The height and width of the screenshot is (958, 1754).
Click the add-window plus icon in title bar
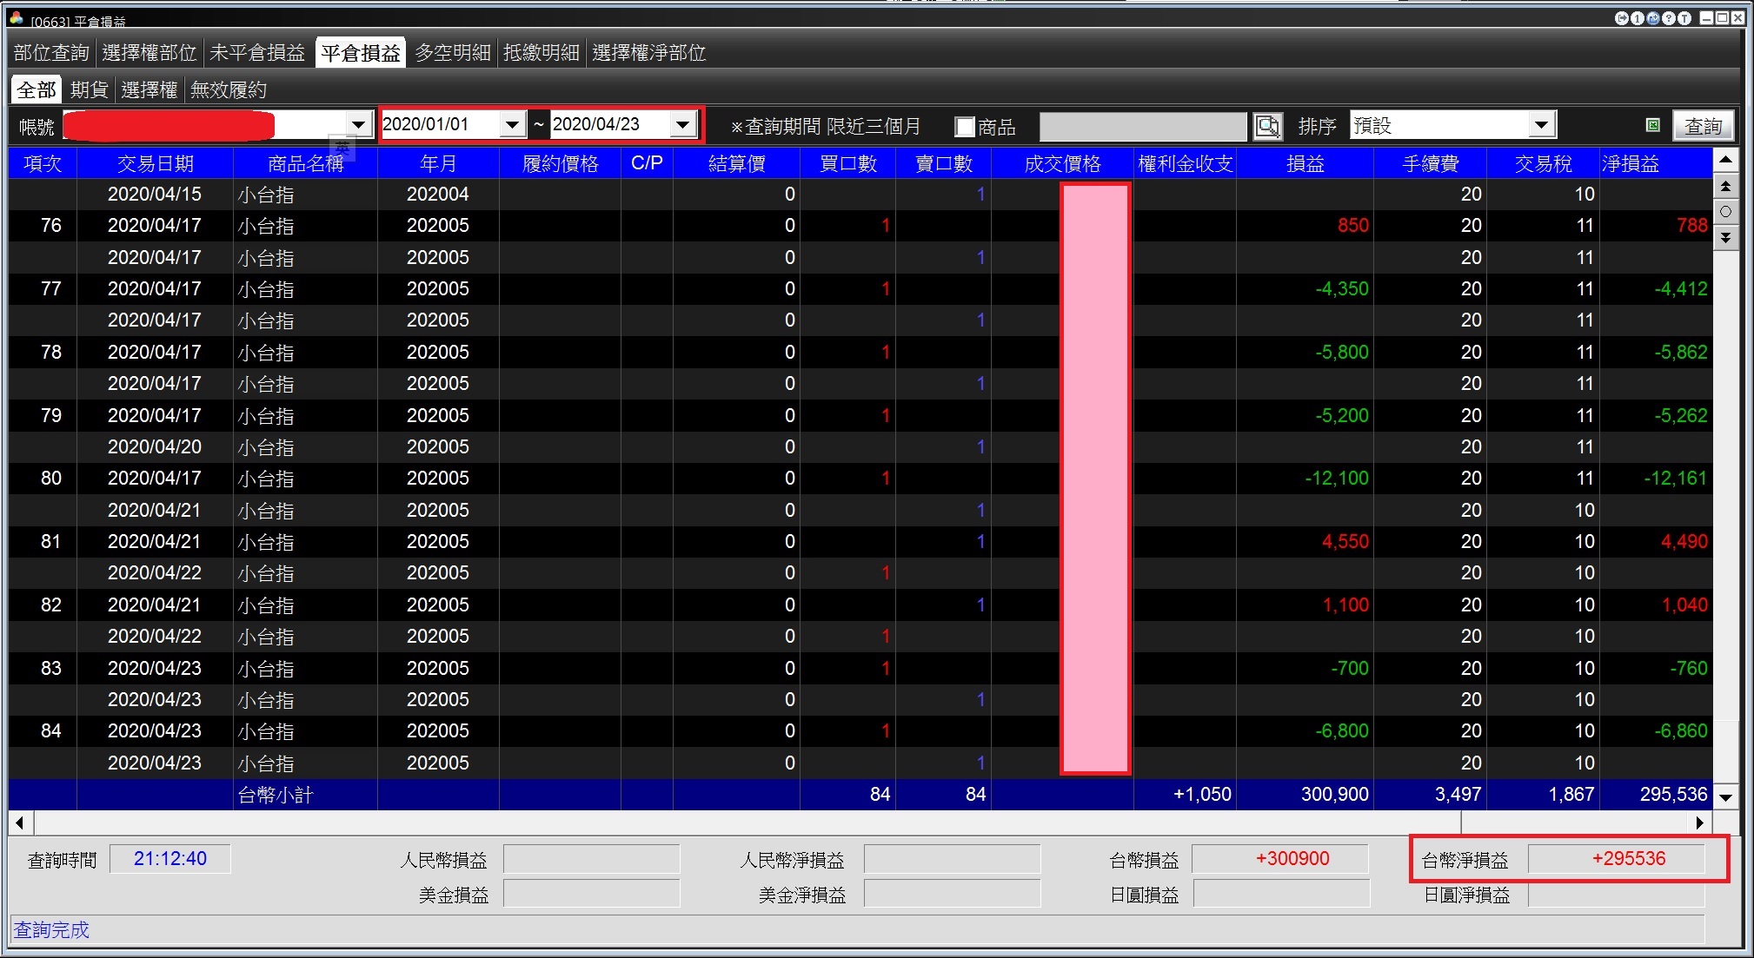[x=1653, y=18]
